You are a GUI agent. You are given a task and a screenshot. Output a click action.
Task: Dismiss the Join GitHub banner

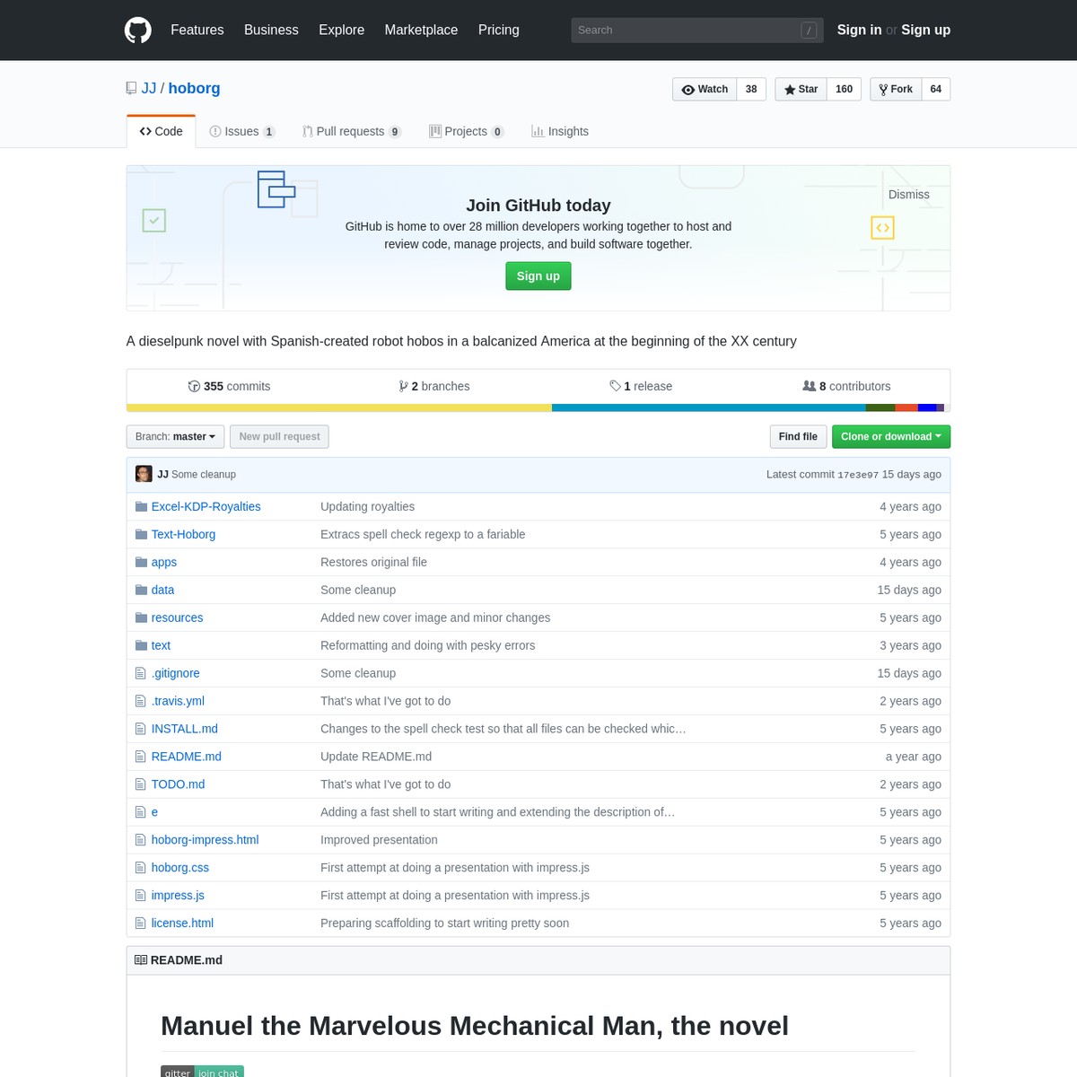pyautogui.click(x=909, y=195)
